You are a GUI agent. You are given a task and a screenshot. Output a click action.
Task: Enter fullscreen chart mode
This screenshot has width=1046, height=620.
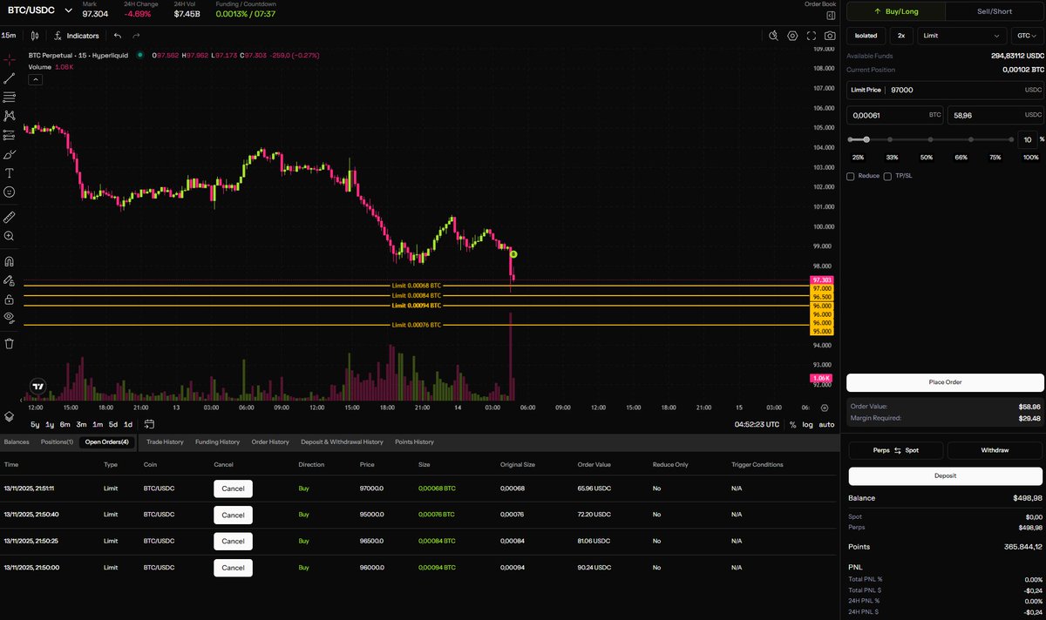pyautogui.click(x=811, y=36)
